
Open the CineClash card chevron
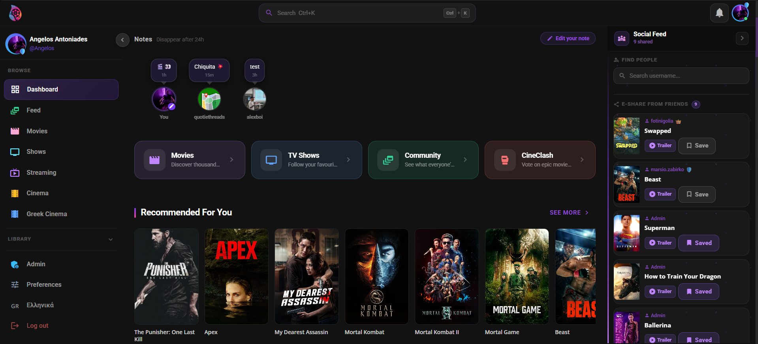click(x=582, y=160)
